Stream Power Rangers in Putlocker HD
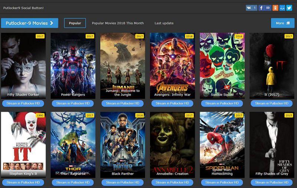The image size is (297, 188). [73, 103]
